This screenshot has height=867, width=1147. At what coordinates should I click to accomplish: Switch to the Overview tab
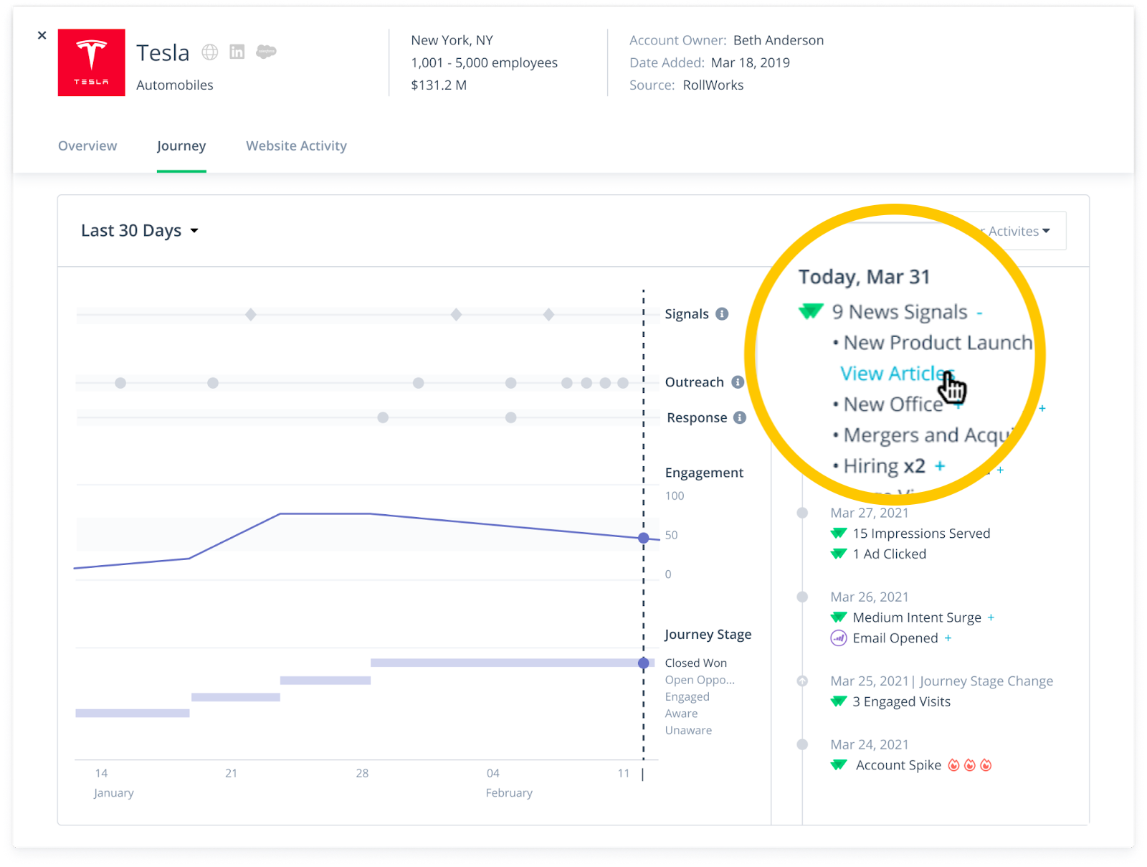click(87, 146)
